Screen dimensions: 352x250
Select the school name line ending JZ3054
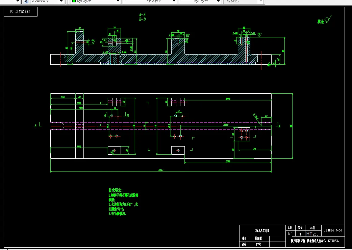pyautogui.click(x=315, y=241)
